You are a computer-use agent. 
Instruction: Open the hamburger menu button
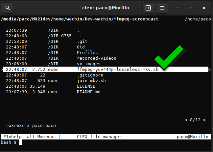pyautogui.click(x=162, y=8)
